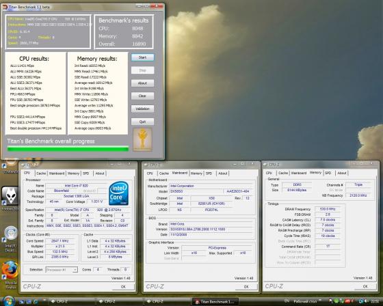Click BIOS Date value 11/12/2008
Screen dimensions: 383x306
211,234
